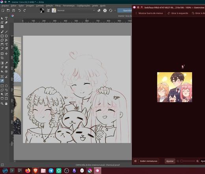Select the Rectangular Selection tool
Viewport: 205px width, 174px height.
point(2,86)
